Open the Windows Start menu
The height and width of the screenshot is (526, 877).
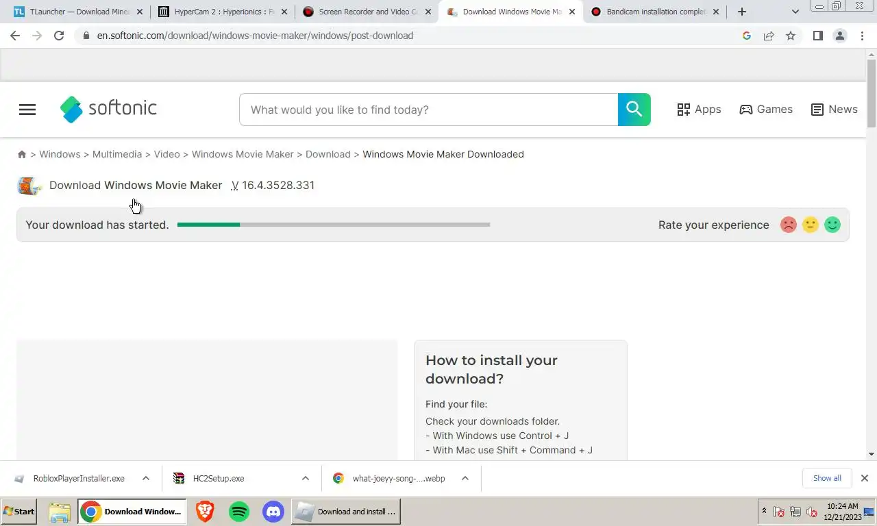pos(19,512)
